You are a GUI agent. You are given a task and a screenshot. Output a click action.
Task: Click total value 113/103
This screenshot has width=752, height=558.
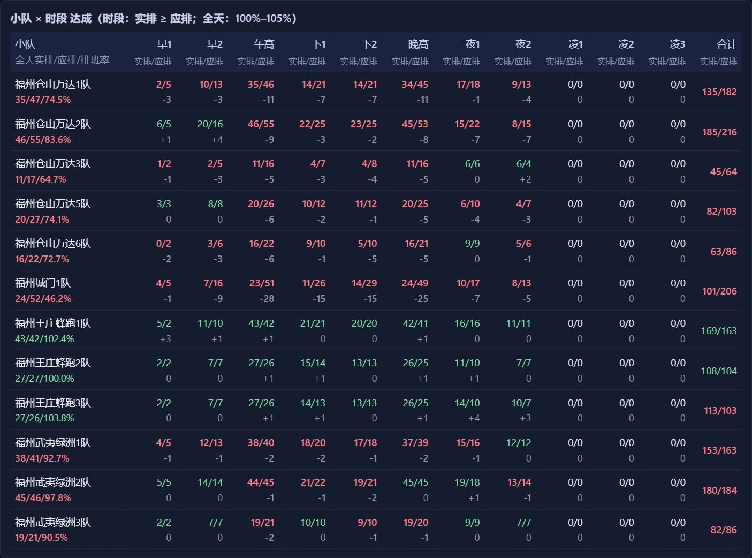coord(720,411)
